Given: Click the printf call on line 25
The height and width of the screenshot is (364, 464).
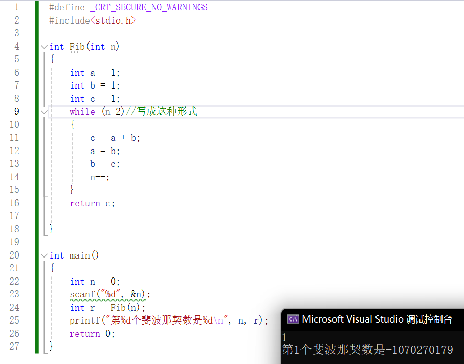Looking at the screenshot, I should click(169, 320).
